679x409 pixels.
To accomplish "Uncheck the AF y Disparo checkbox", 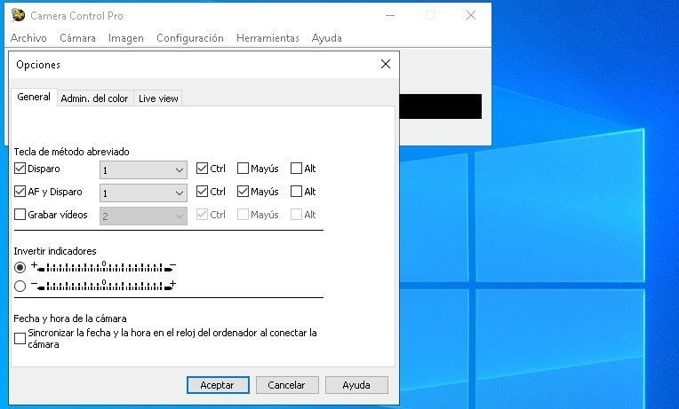I will coord(20,191).
